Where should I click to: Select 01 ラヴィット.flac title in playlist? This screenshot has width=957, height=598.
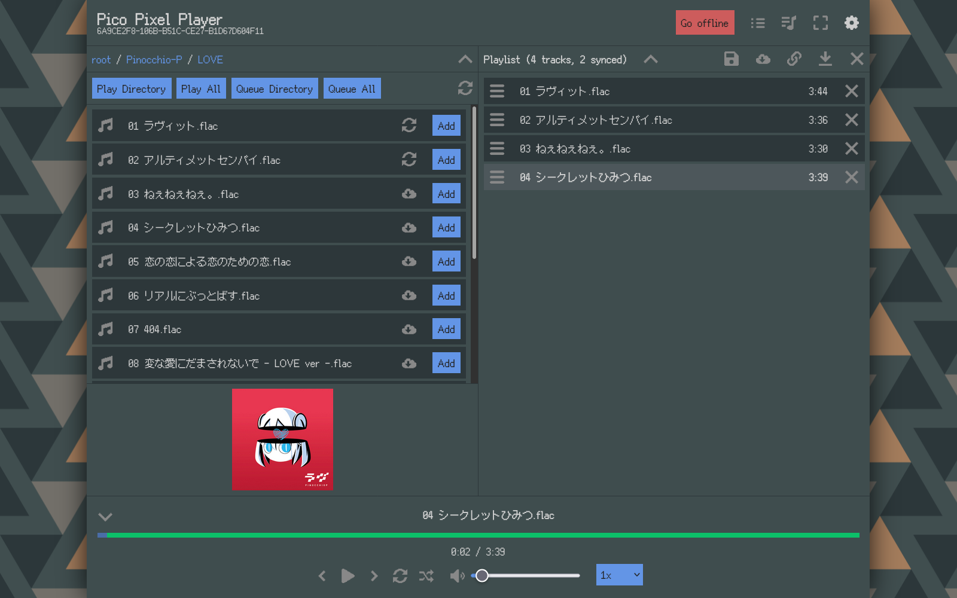pos(565,91)
